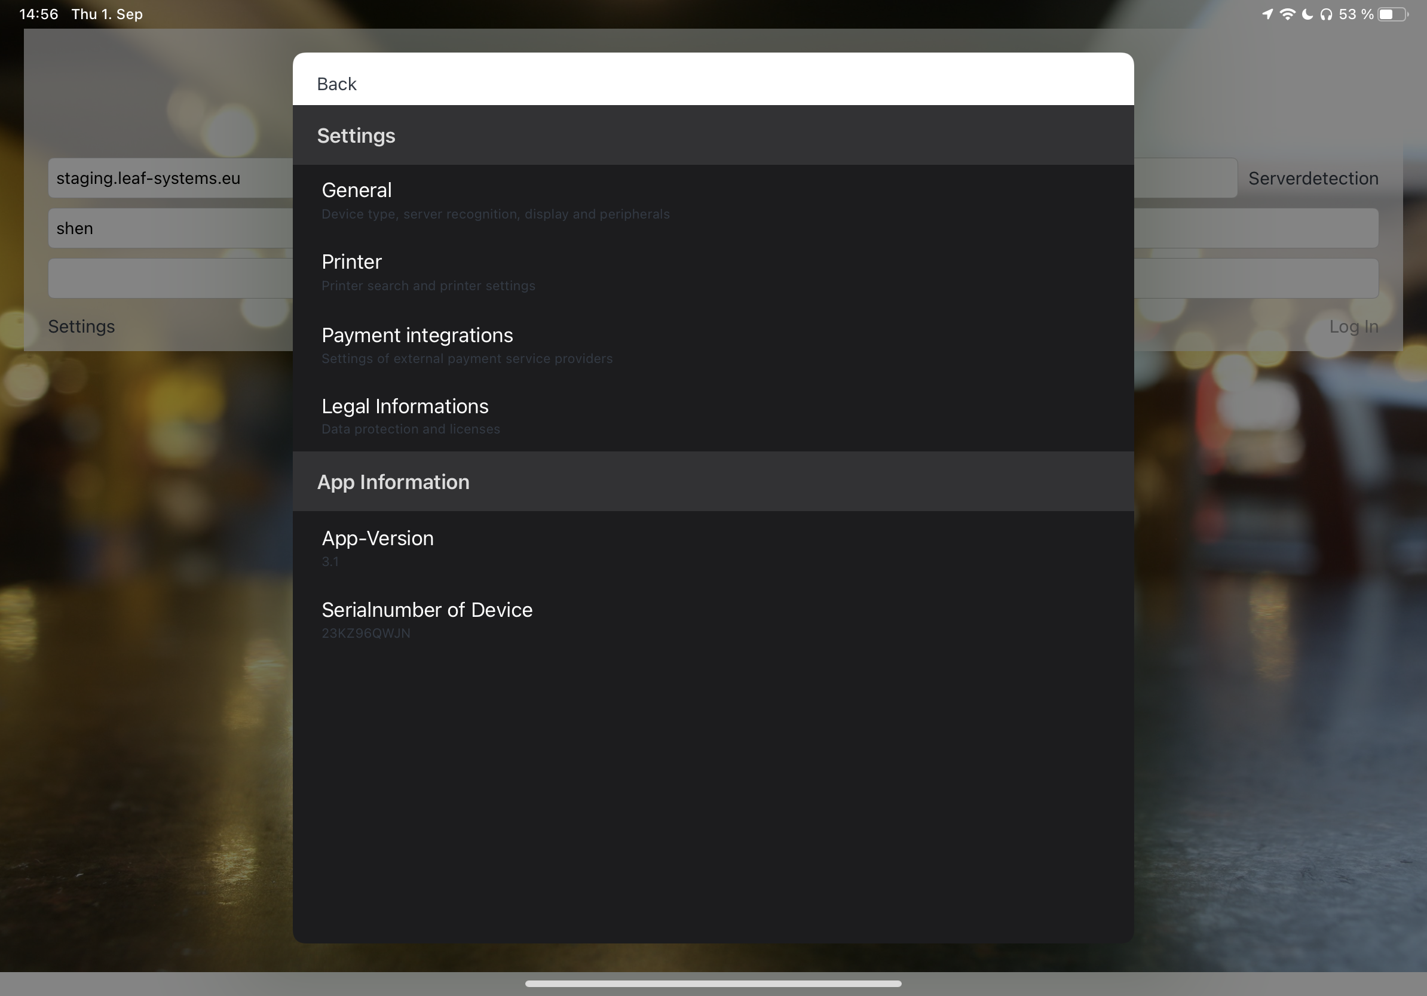This screenshot has width=1427, height=996.
Task: Click the Serverdetection button
Action: pos(1313,178)
